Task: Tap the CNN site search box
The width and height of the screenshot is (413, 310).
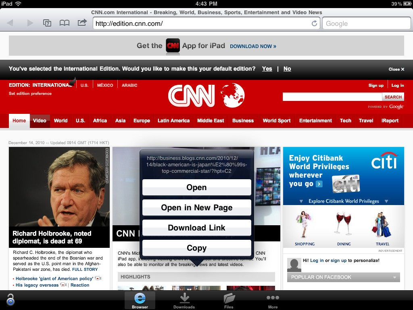Action: click(x=332, y=97)
